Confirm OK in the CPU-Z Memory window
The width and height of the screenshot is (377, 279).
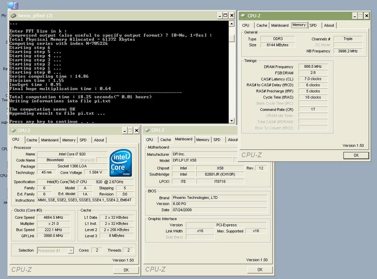[x=356, y=155]
